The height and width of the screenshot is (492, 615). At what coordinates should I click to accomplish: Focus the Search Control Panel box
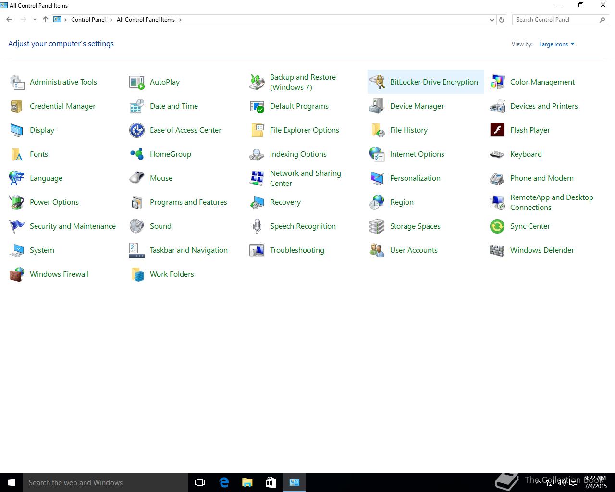coord(561,20)
